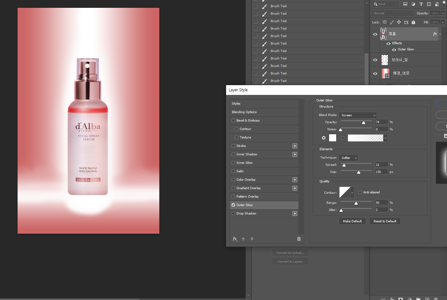Image resolution: width=447 pixels, height=300 pixels.
Task: Open the Blend Mode dropdown showing Screen
Action: [x=358, y=115]
